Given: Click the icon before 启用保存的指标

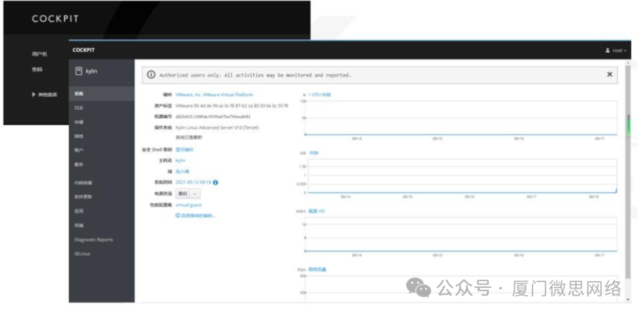Looking at the screenshot, I should [178, 215].
